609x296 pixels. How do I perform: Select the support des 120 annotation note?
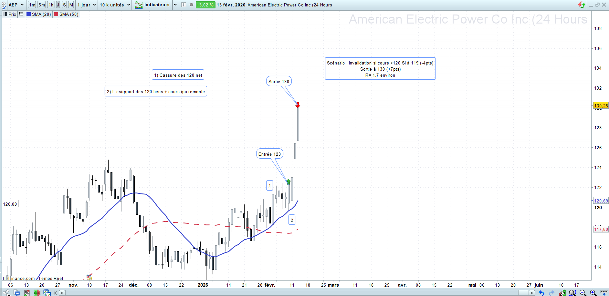click(x=156, y=92)
